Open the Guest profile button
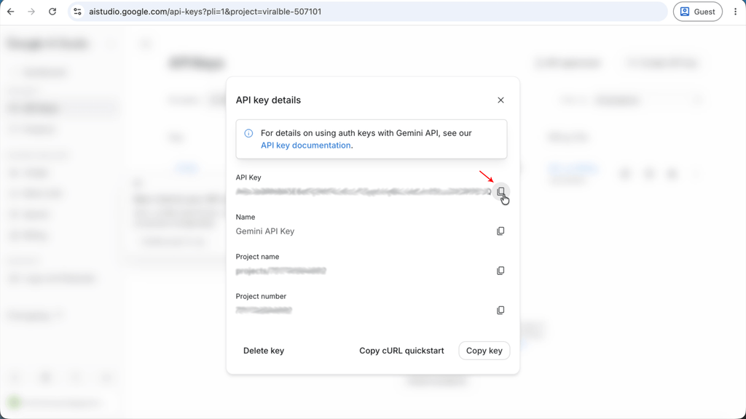Image resolution: width=746 pixels, height=419 pixels. click(x=697, y=12)
